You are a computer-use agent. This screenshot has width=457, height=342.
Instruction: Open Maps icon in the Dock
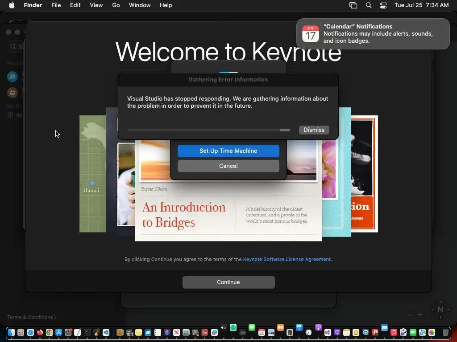(x=422, y=332)
